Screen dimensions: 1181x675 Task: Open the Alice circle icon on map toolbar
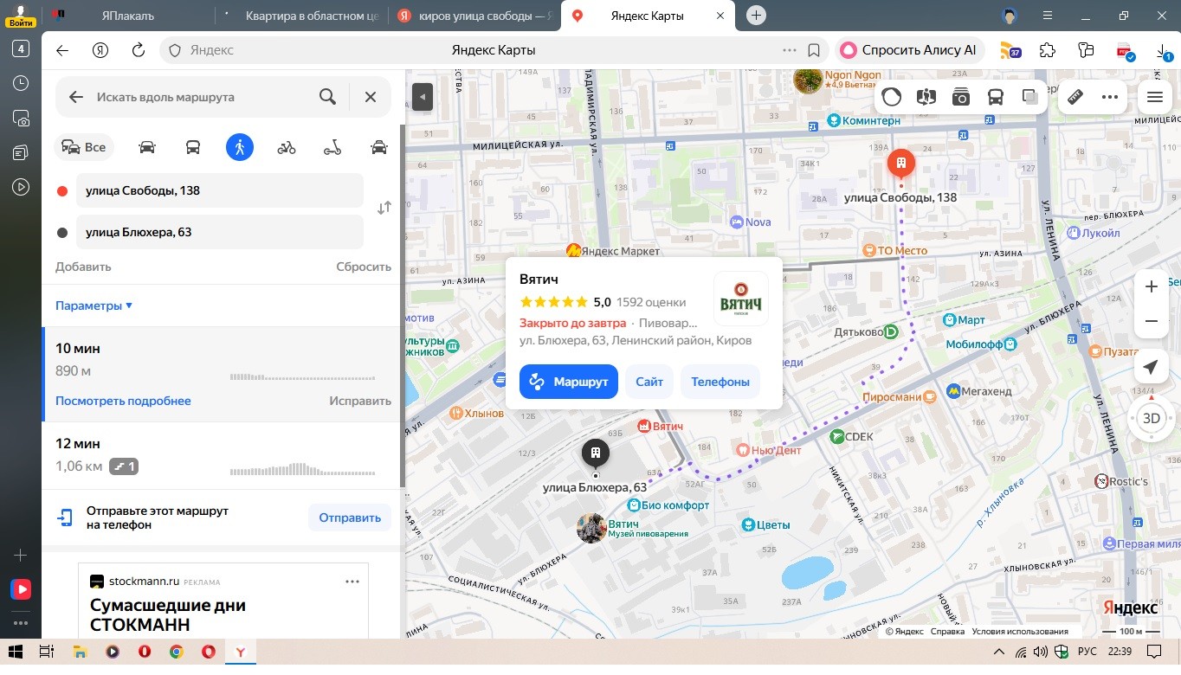(892, 97)
